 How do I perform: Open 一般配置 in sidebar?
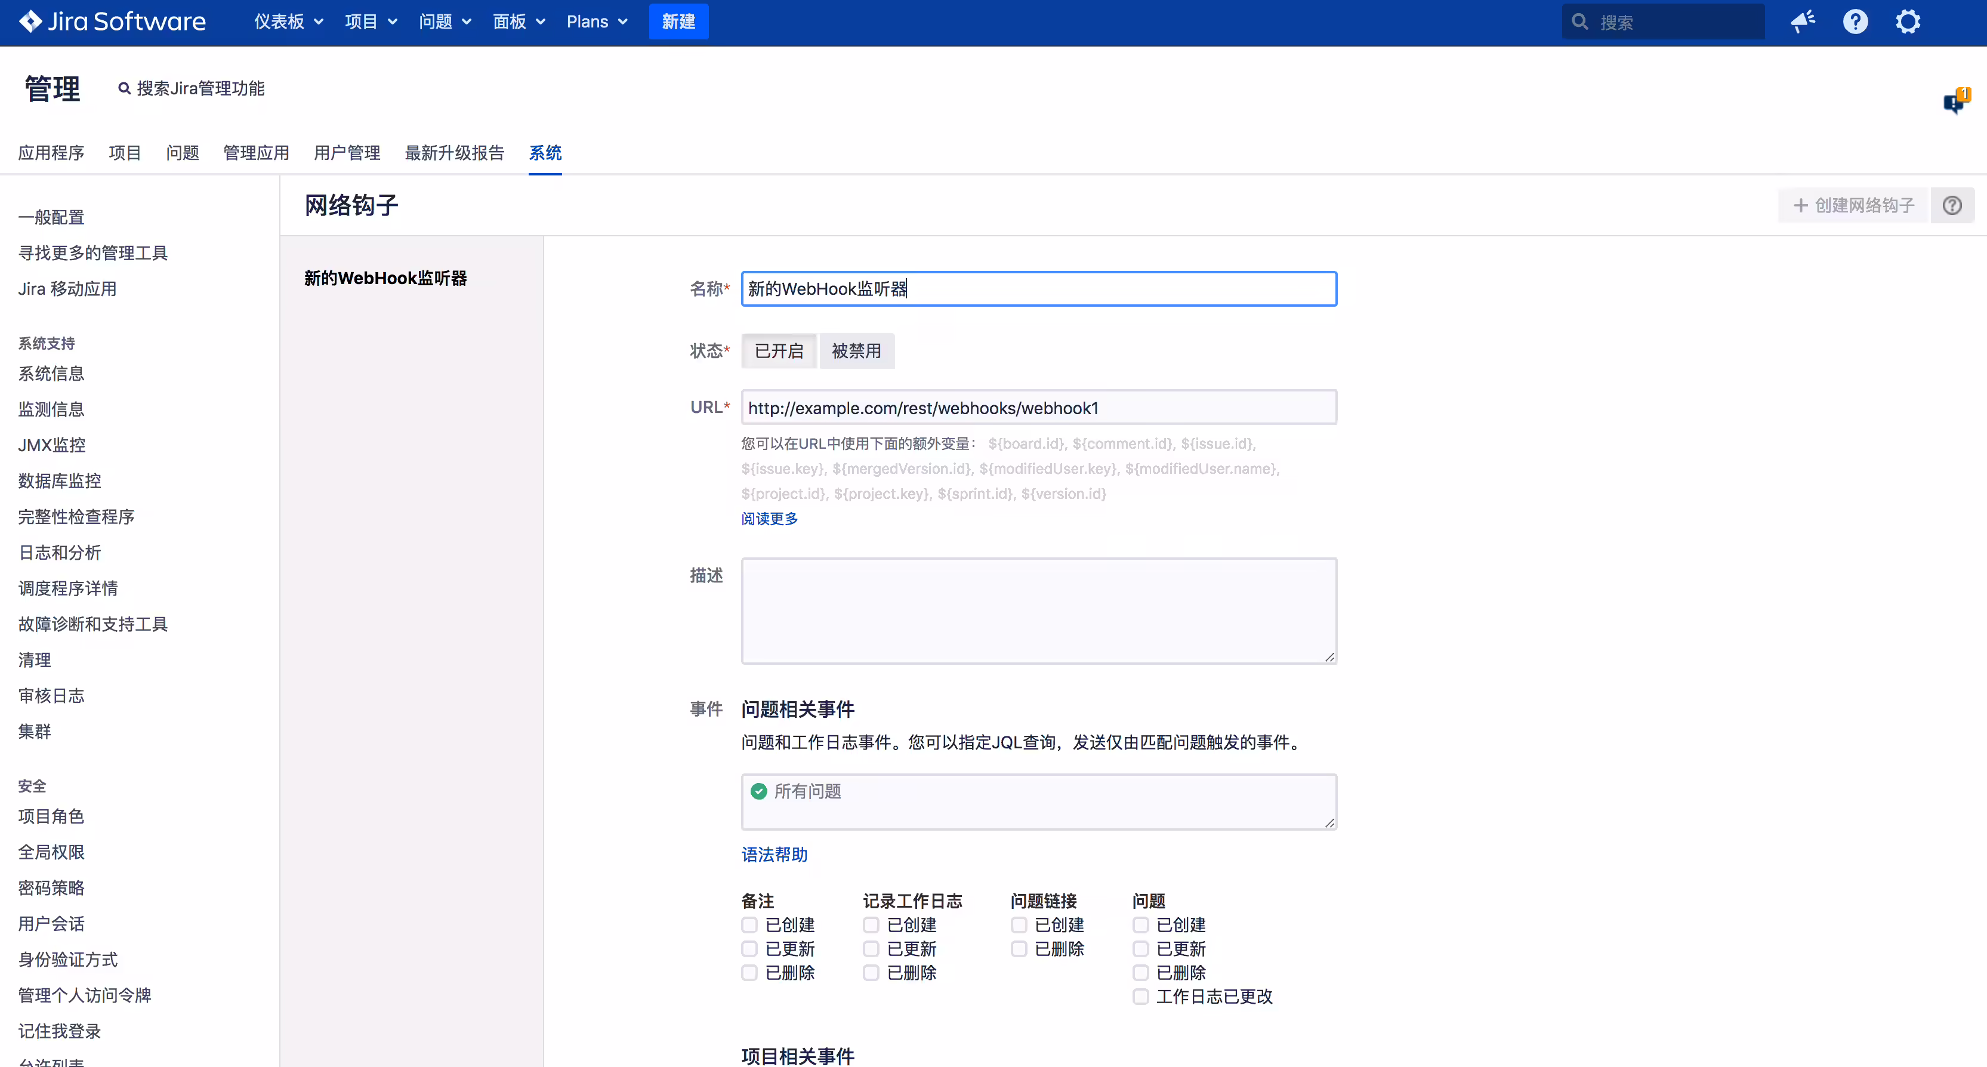pyautogui.click(x=51, y=218)
